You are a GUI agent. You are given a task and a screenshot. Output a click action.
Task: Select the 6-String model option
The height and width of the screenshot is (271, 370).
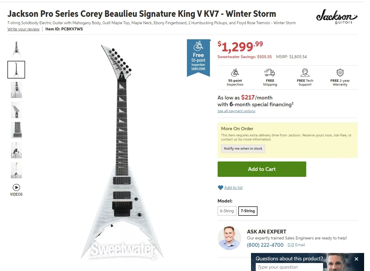pos(227,211)
